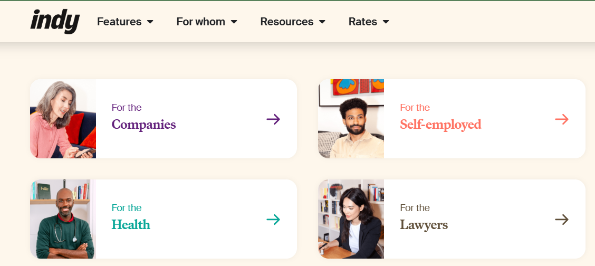Expand the For whom dropdown arrow

pyautogui.click(x=234, y=22)
